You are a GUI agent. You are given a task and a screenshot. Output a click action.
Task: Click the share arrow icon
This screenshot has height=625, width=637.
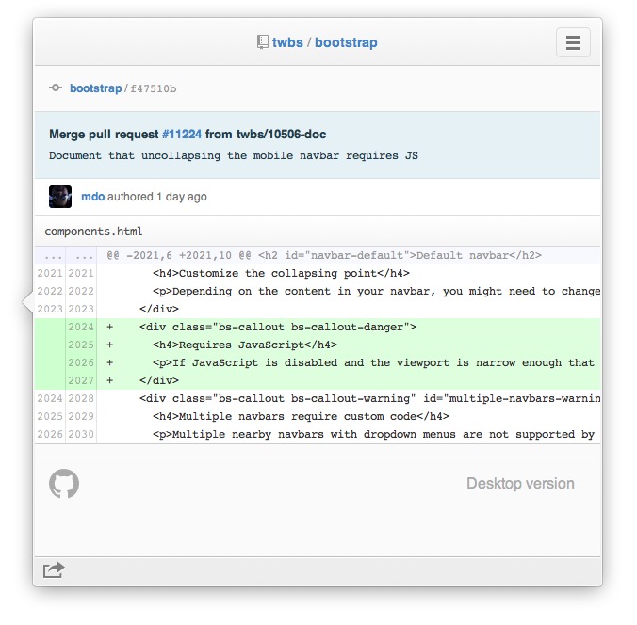point(54,569)
